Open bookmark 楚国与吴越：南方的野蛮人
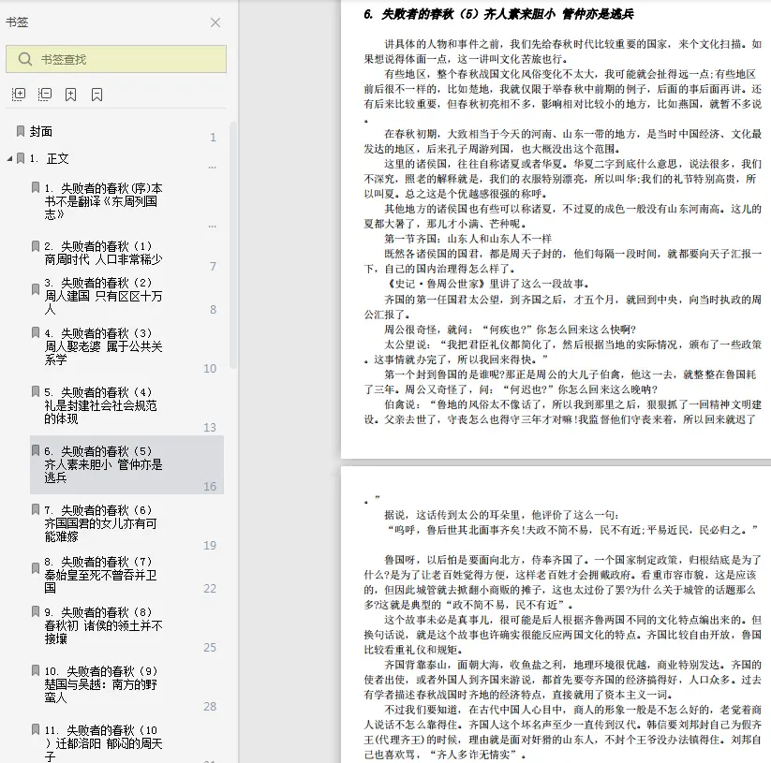Image resolution: width=771 pixels, height=763 pixels. pyautogui.click(x=101, y=684)
